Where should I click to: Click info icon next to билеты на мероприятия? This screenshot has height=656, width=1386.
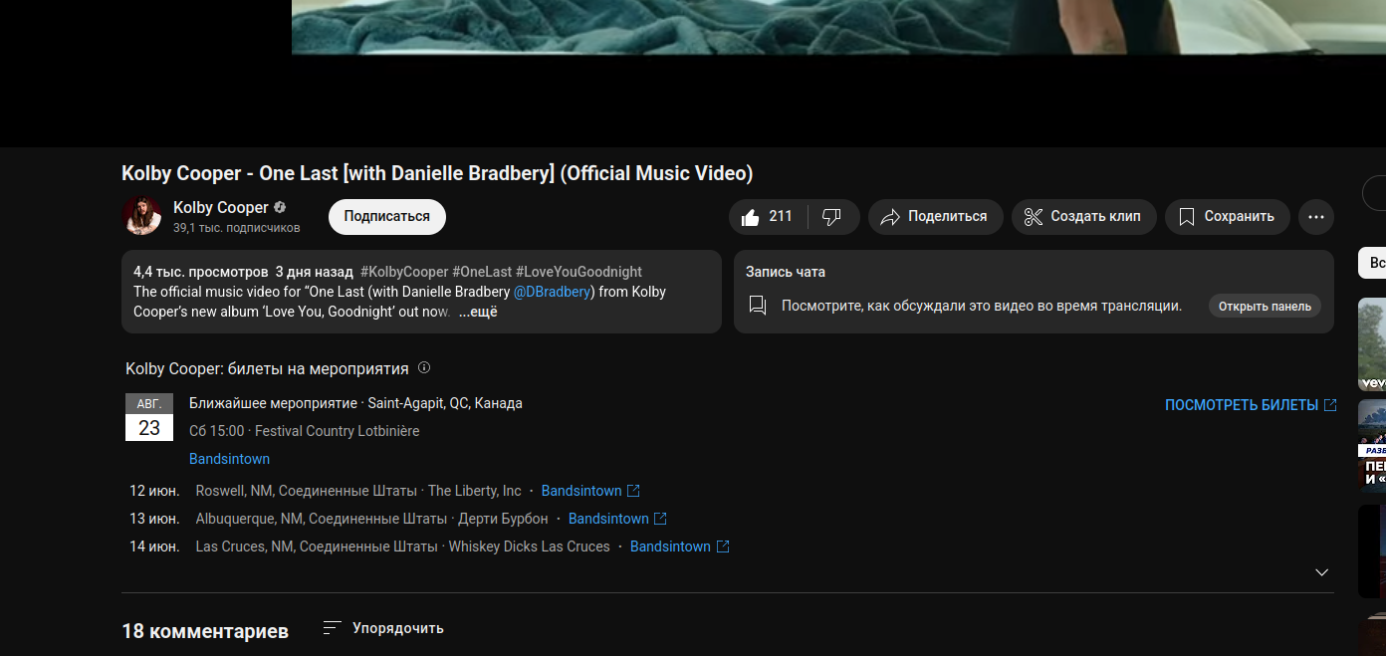tap(424, 367)
